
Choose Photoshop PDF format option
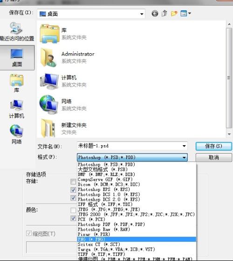(137, 225)
